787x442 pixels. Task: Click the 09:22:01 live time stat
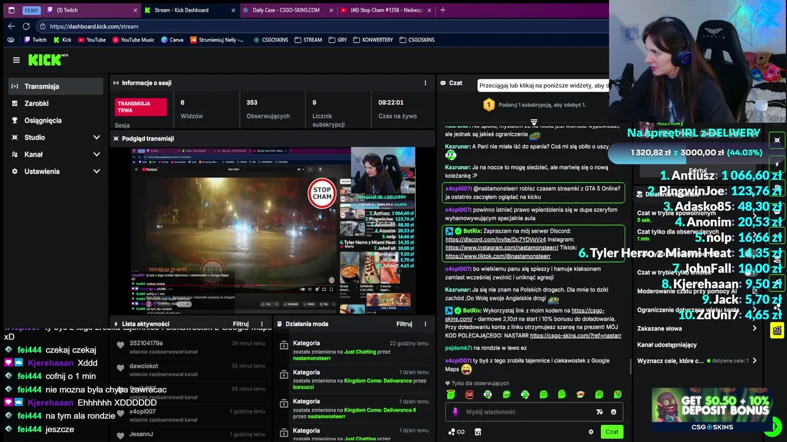(397, 109)
